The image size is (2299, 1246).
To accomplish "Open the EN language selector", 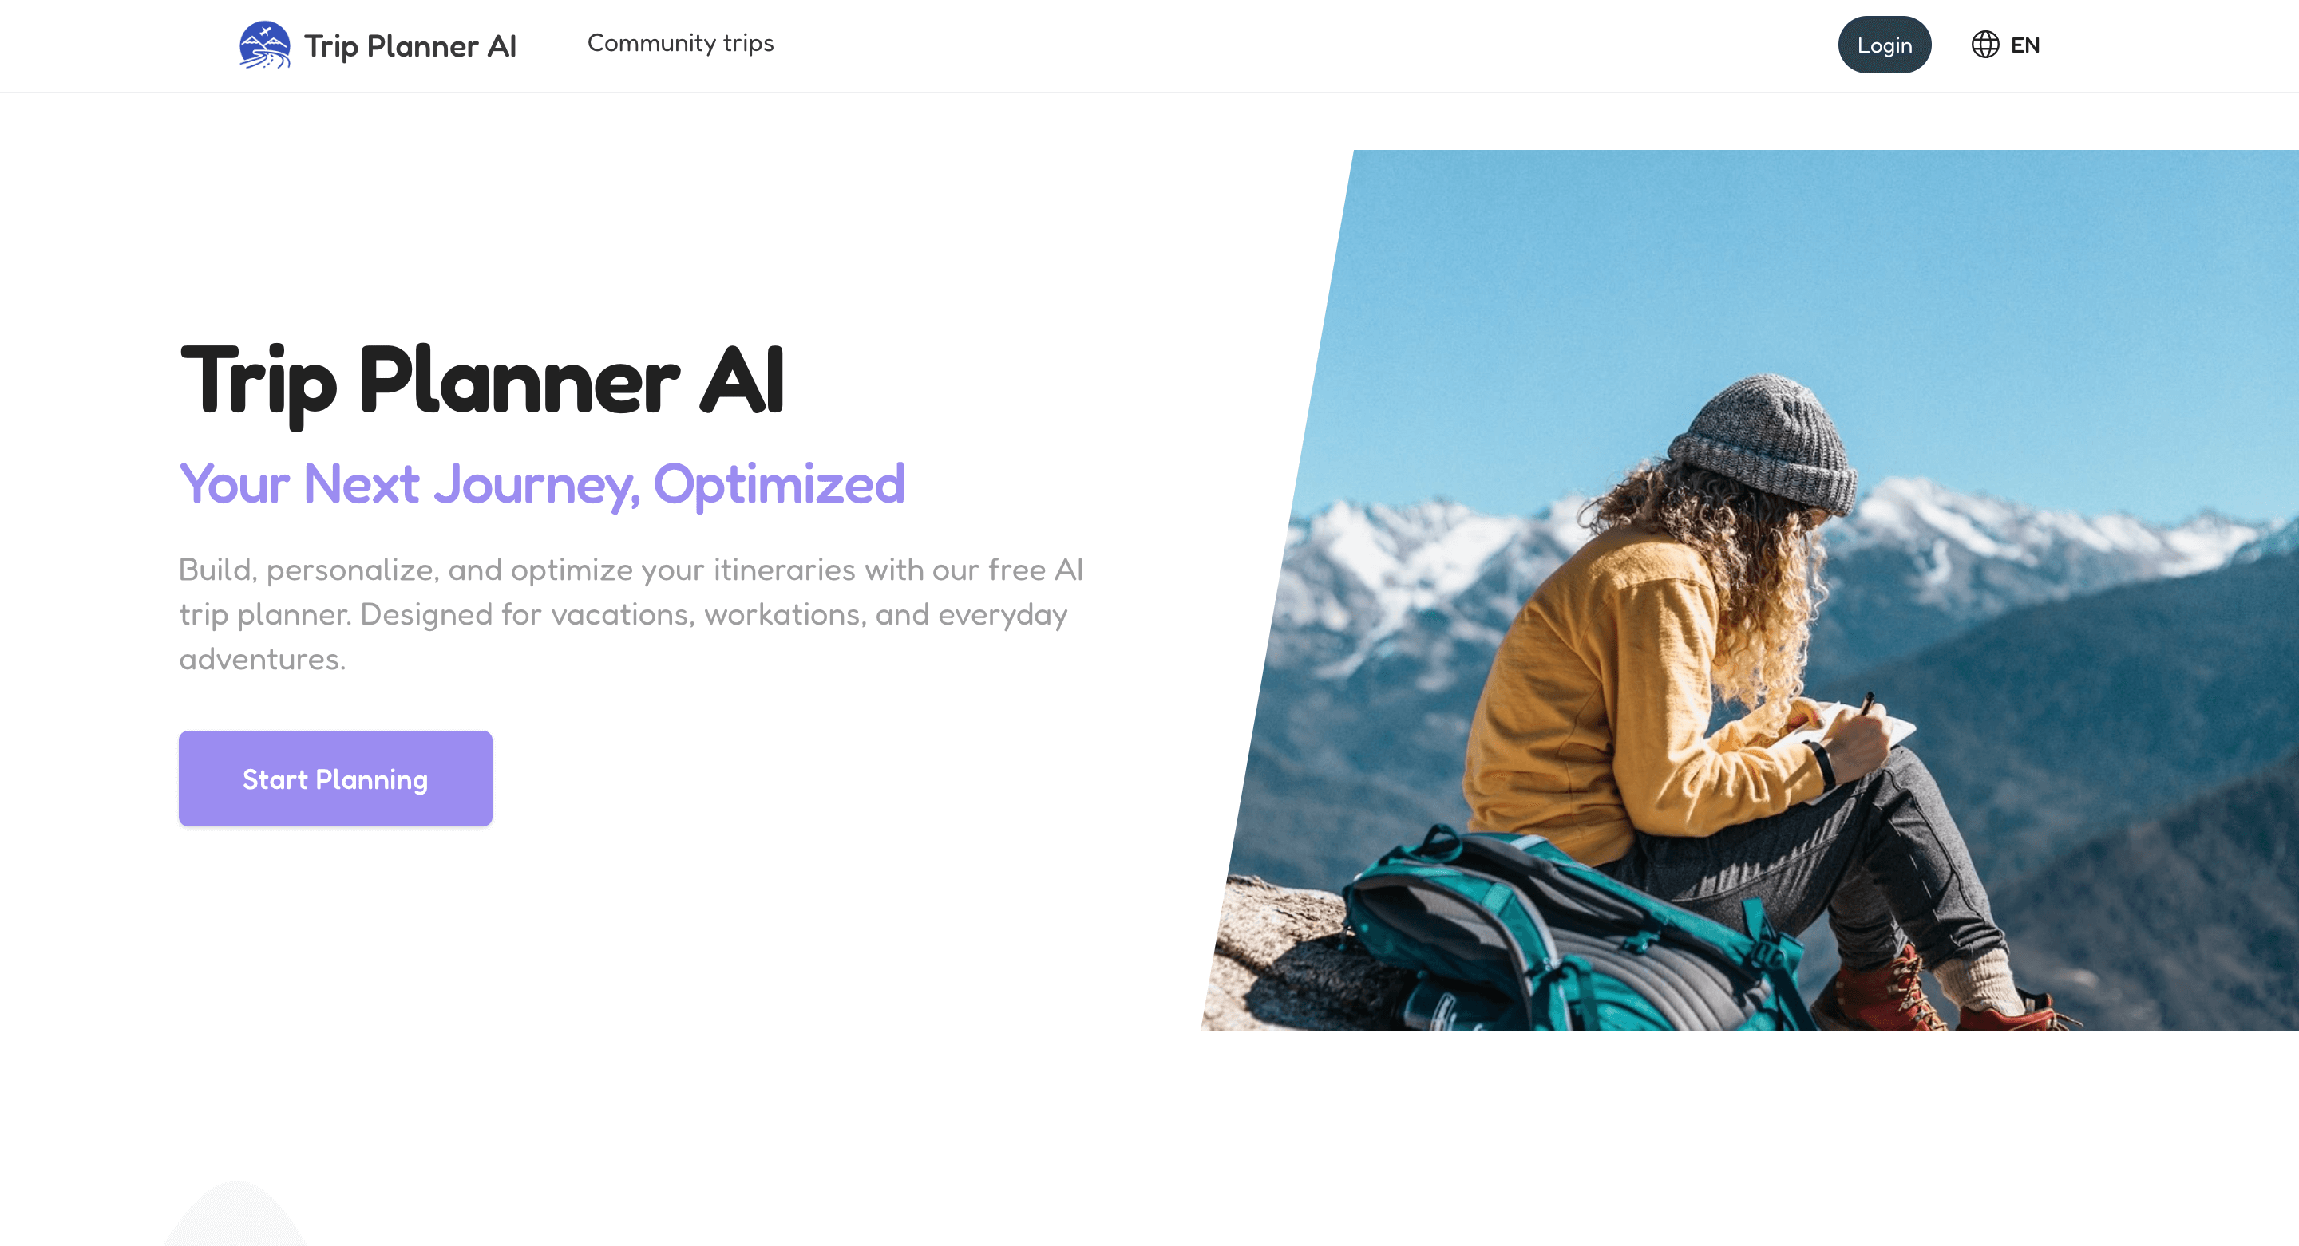I will 2005,45.
